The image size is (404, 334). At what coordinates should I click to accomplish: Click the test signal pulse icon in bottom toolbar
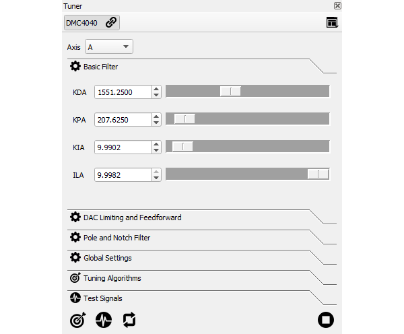pos(103,320)
